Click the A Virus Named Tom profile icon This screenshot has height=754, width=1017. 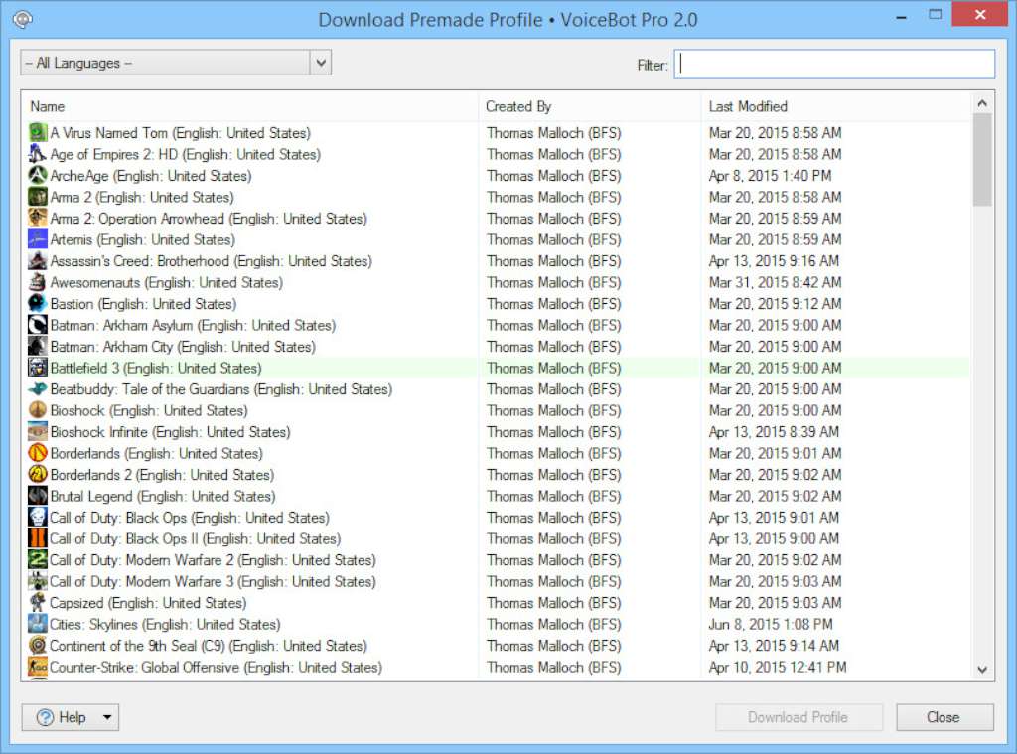click(x=36, y=133)
